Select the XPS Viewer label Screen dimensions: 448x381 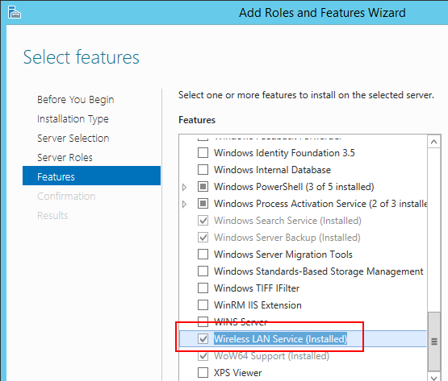click(x=237, y=373)
